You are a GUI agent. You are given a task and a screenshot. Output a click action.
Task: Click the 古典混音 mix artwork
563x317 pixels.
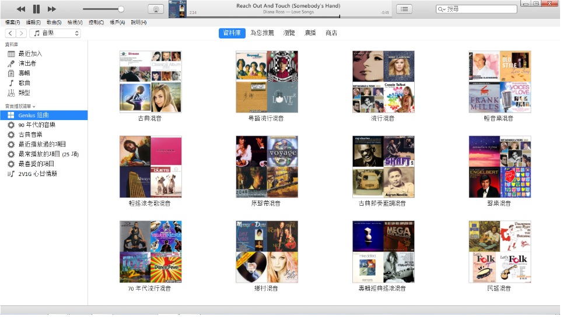click(151, 82)
